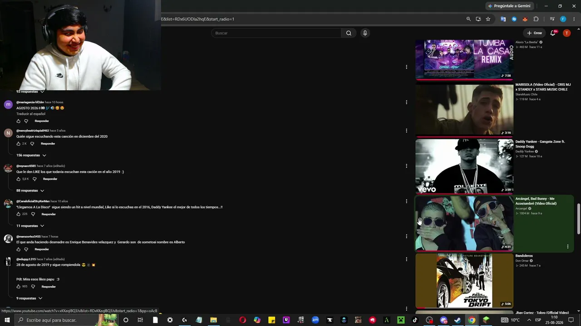The image size is (581, 326).
Task: Play the MARISOLA video thumbnail
Action: pyautogui.click(x=464, y=109)
